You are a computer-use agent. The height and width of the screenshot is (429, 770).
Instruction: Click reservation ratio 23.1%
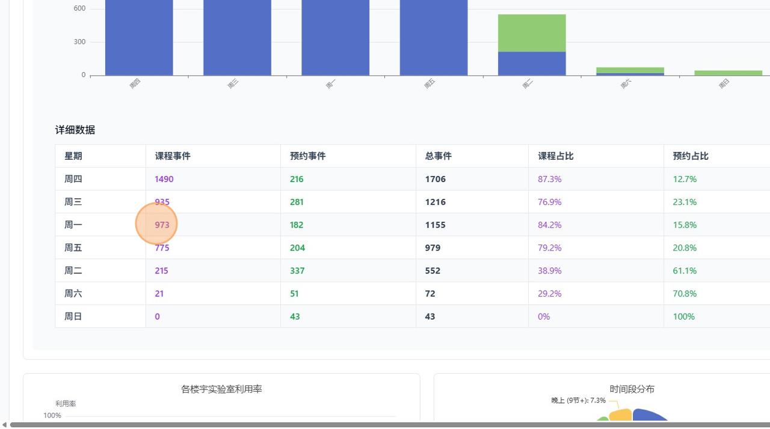(x=685, y=202)
